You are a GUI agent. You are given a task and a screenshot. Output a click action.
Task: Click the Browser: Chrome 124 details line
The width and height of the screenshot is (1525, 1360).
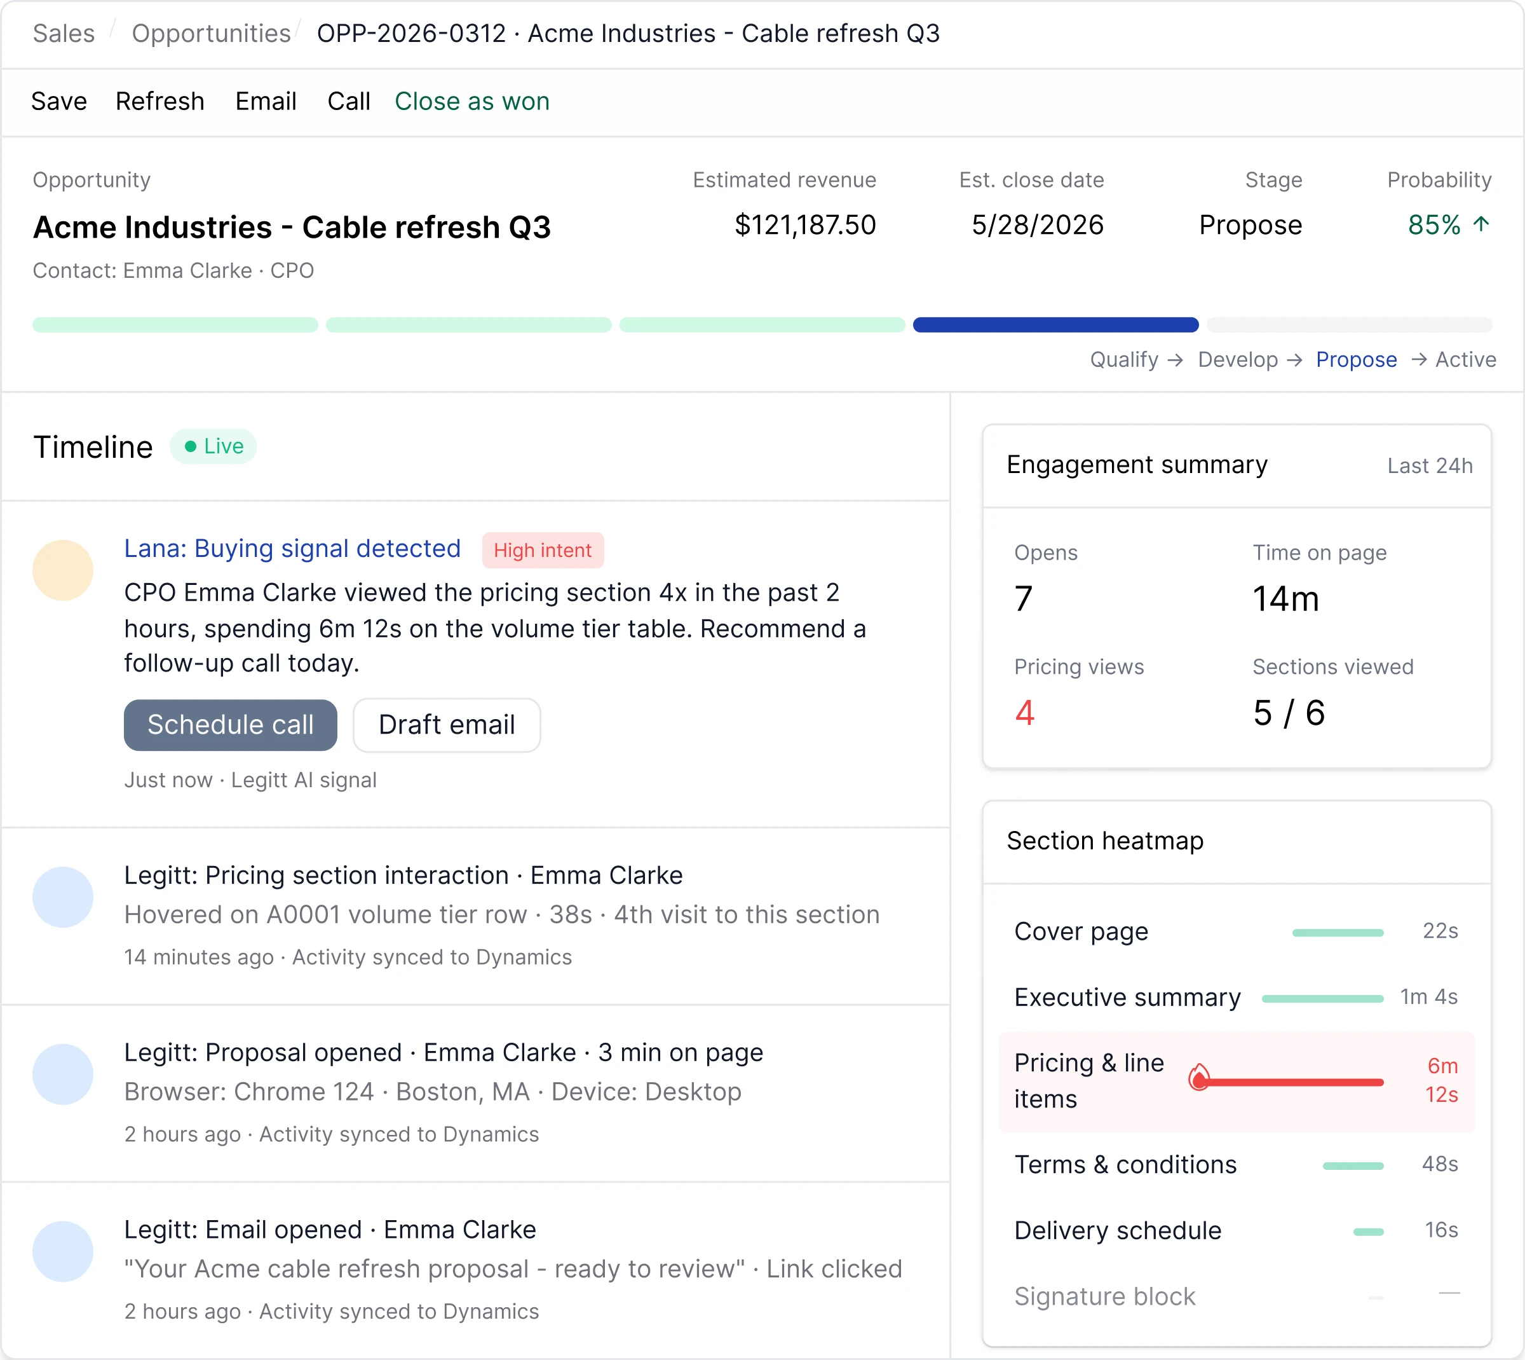click(433, 1092)
